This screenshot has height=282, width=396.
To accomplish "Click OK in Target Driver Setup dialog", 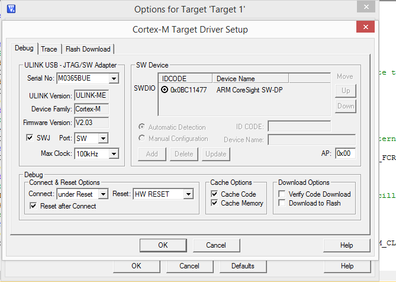I will [x=163, y=245].
